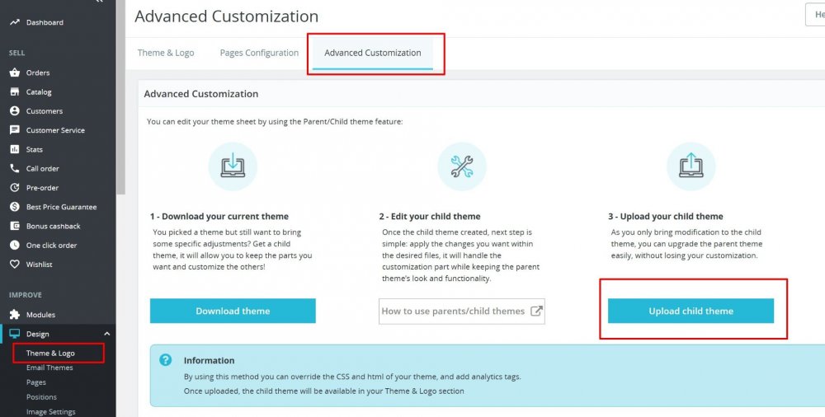
Task: Click the Modules puzzle icon
Action: pyautogui.click(x=15, y=315)
